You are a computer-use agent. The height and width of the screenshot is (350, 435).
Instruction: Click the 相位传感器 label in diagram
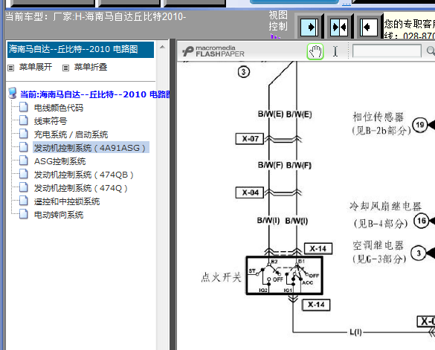(x=378, y=117)
